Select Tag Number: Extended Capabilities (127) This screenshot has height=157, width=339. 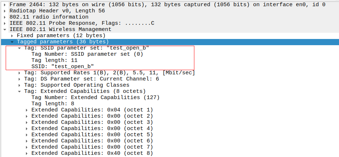coord(95,98)
